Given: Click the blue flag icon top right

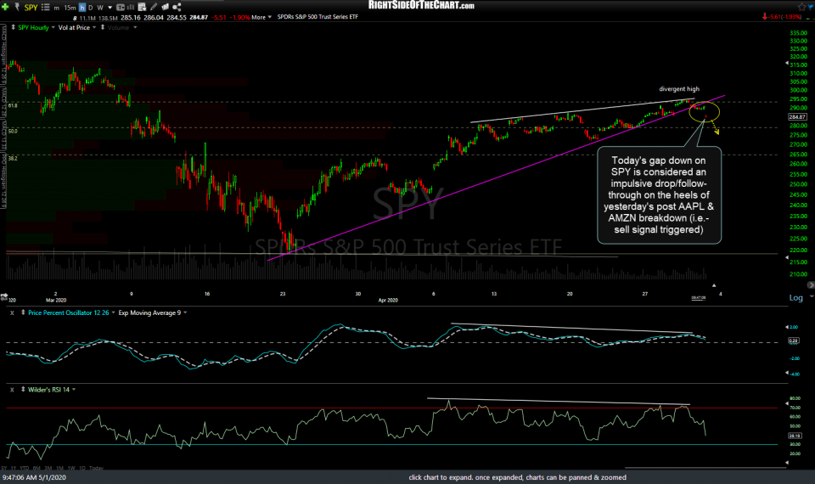Looking at the screenshot, I should pos(810,7).
